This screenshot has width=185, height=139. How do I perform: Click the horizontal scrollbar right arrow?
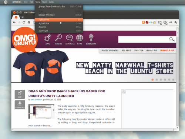175,130
